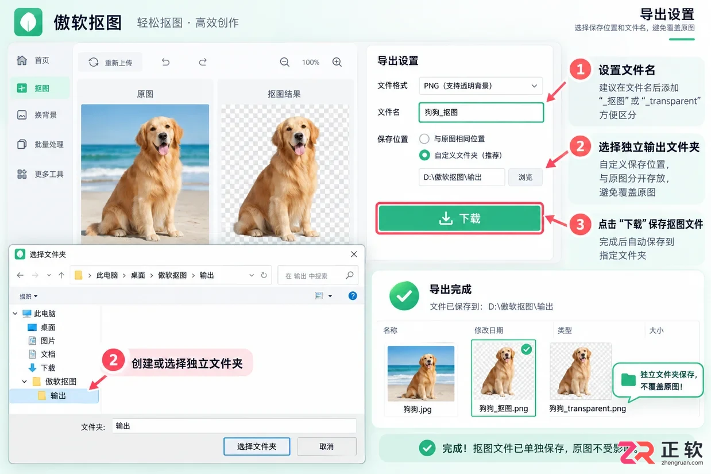Screen dimensions: 711x474
Task: Click the folder icon in address bar
Action: coord(79,275)
